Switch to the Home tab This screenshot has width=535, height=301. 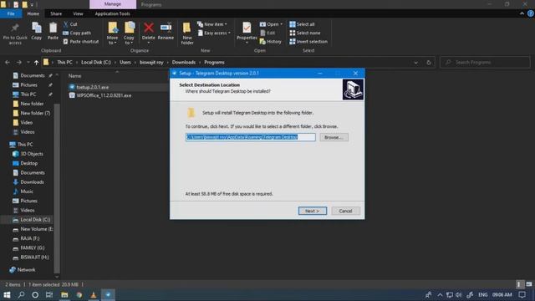(x=33, y=13)
